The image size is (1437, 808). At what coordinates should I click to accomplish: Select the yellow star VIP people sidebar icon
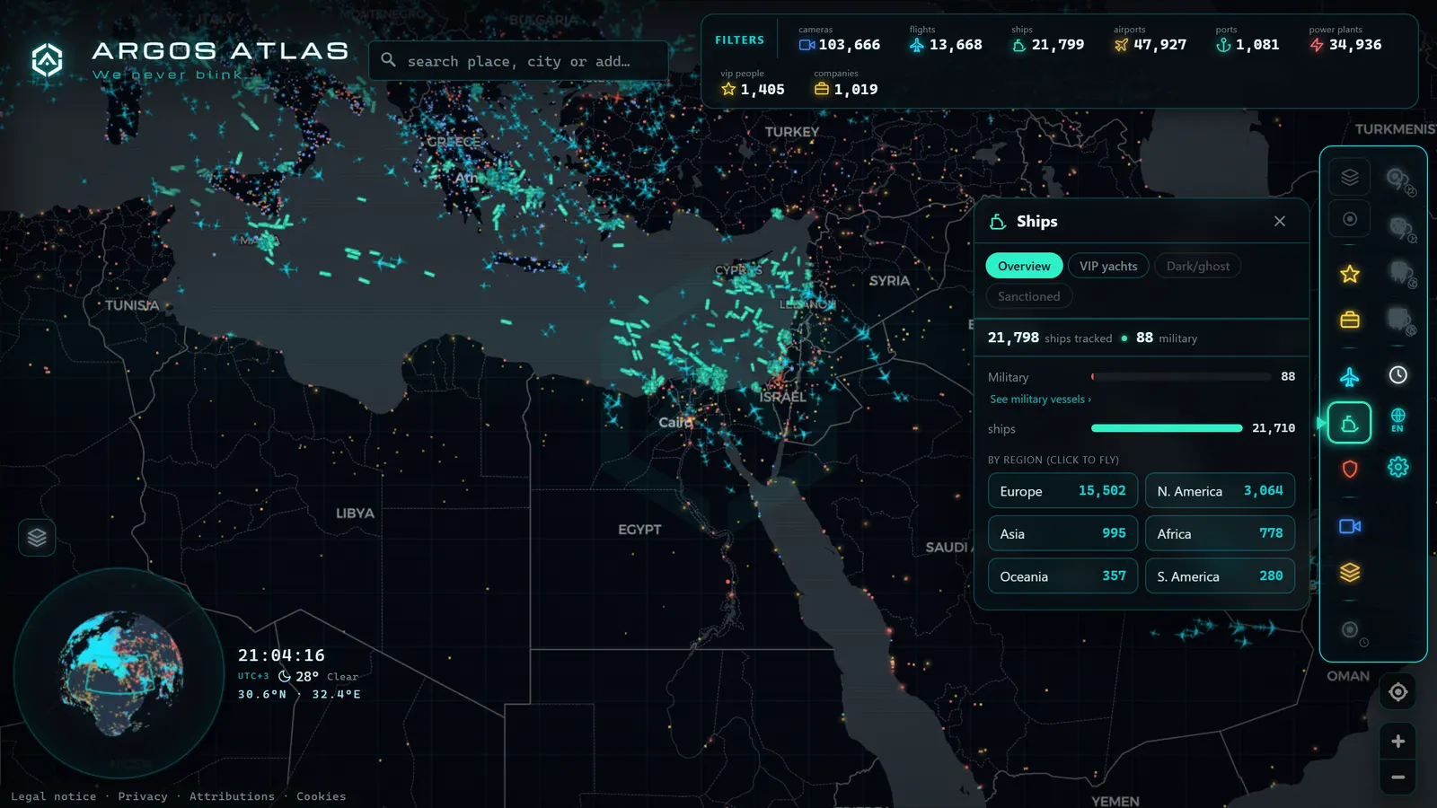click(x=1349, y=274)
